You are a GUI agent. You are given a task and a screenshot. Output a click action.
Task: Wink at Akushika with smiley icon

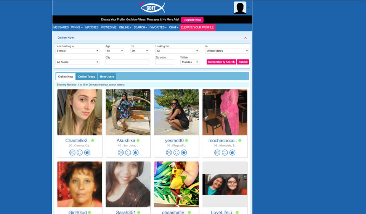click(x=128, y=153)
